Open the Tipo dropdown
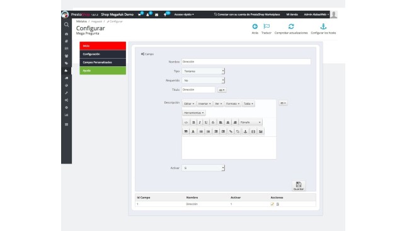407x231 pixels. [203, 71]
